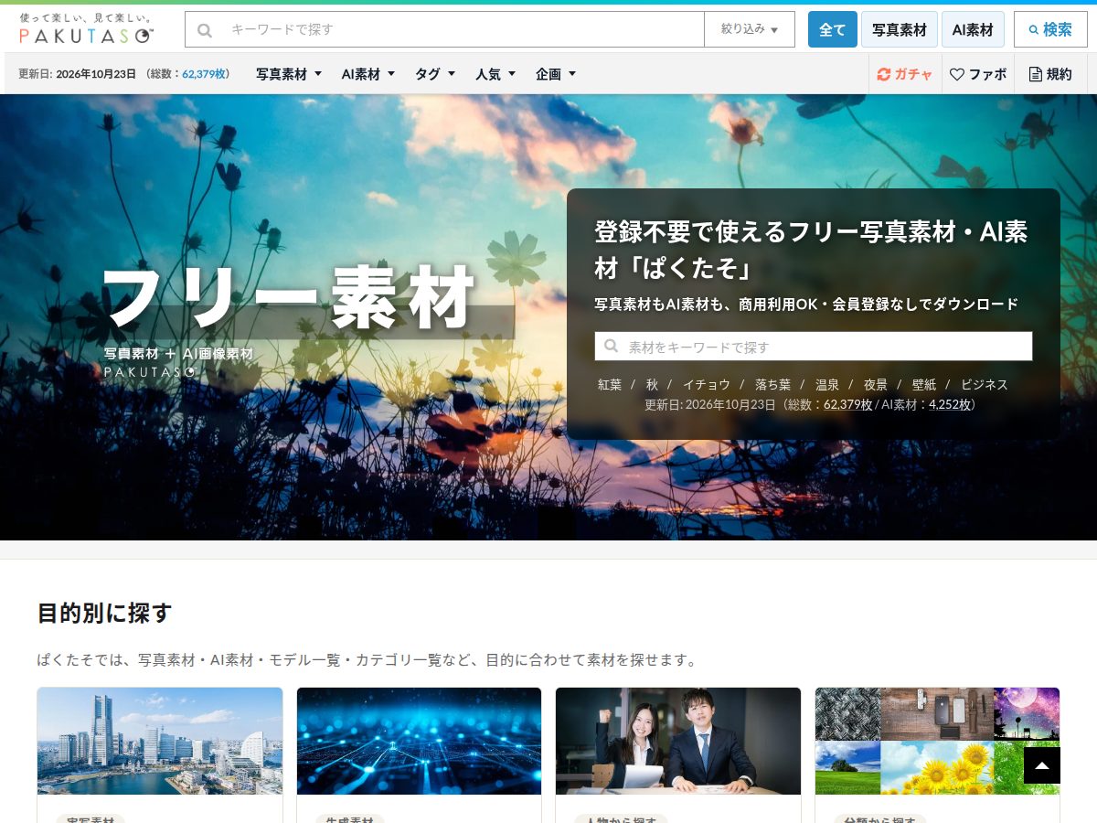Click the 夜景 keyword link
Image resolution: width=1097 pixels, height=823 pixels.
(876, 384)
